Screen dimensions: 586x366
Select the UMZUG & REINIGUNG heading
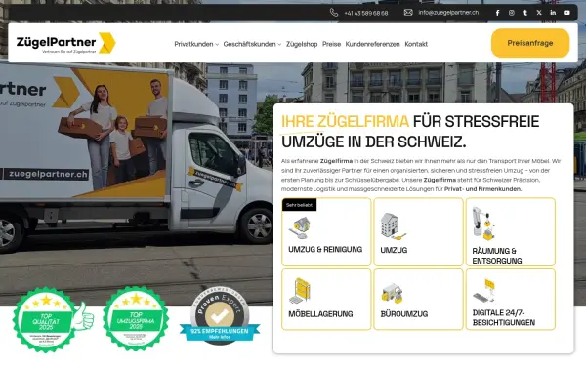pos(325,249)
